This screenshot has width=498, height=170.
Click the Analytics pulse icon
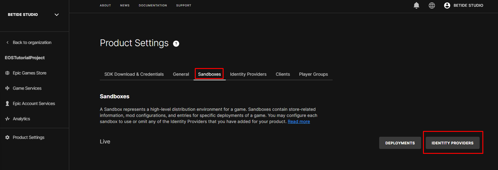pos(7,119)
